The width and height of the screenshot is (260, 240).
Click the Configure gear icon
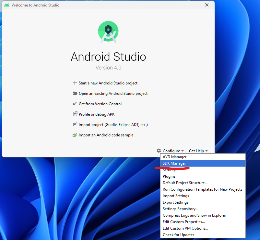coord(159,151)
